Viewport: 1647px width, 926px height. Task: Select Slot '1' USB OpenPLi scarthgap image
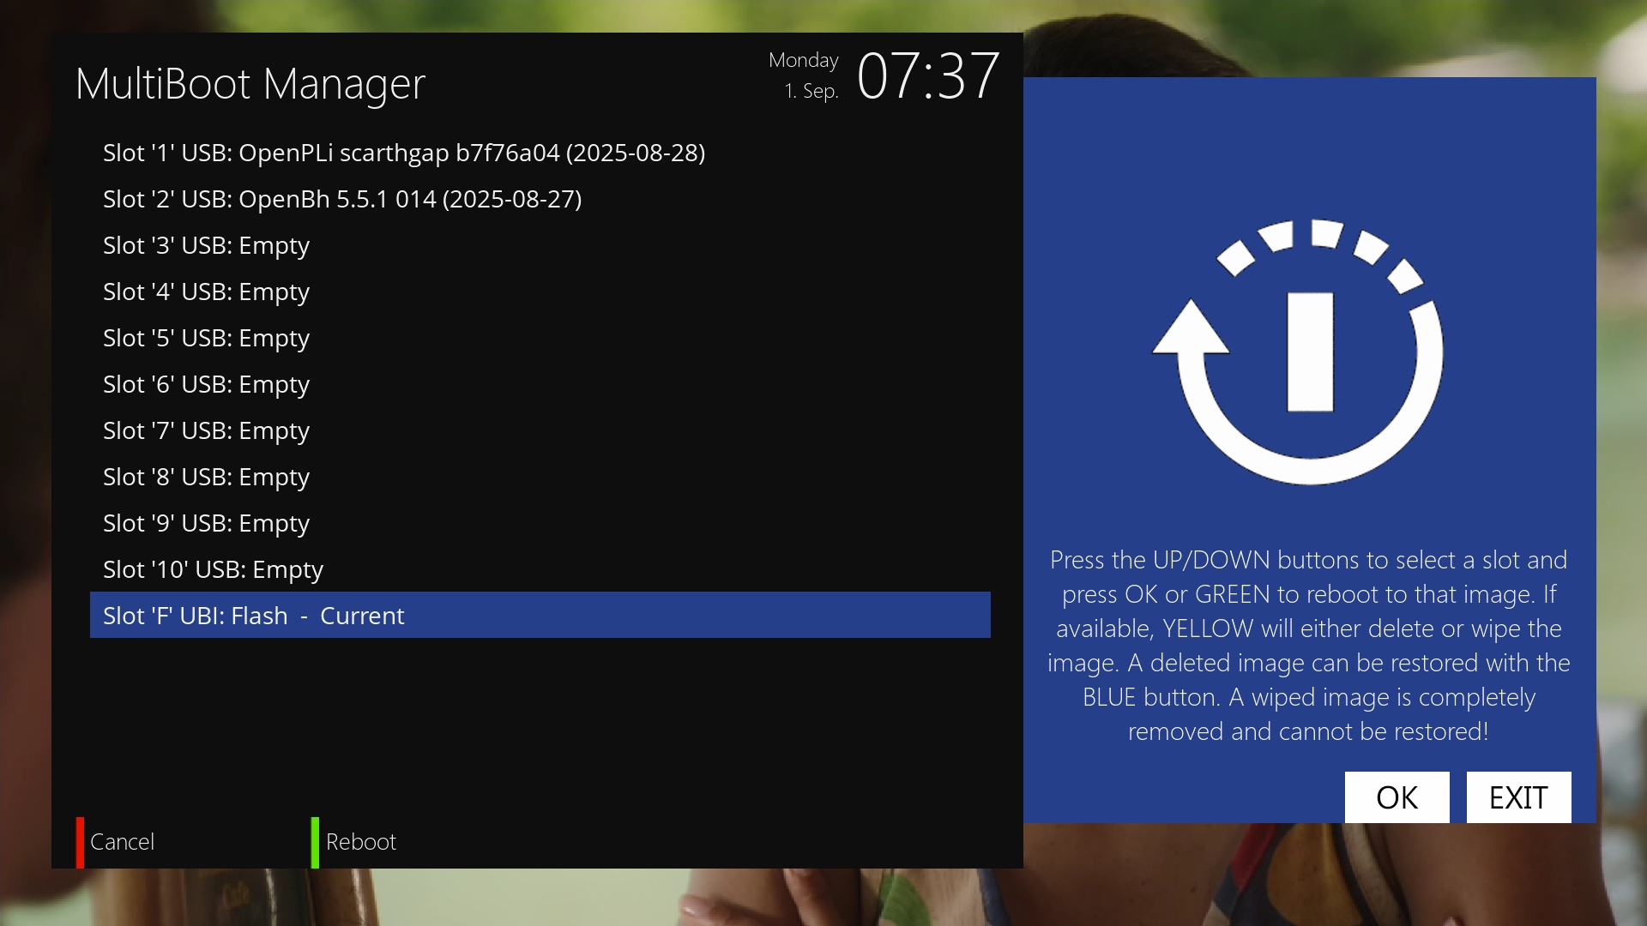coord(540,153)
